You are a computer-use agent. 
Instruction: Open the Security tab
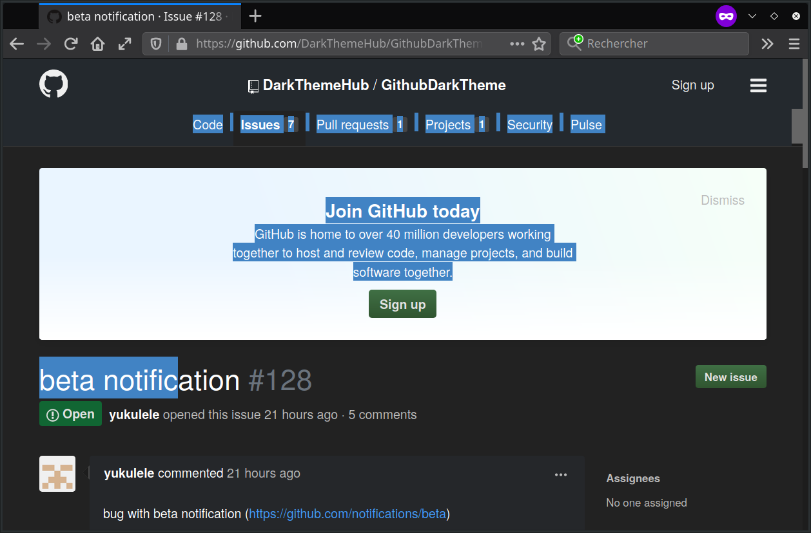point(530,125)
